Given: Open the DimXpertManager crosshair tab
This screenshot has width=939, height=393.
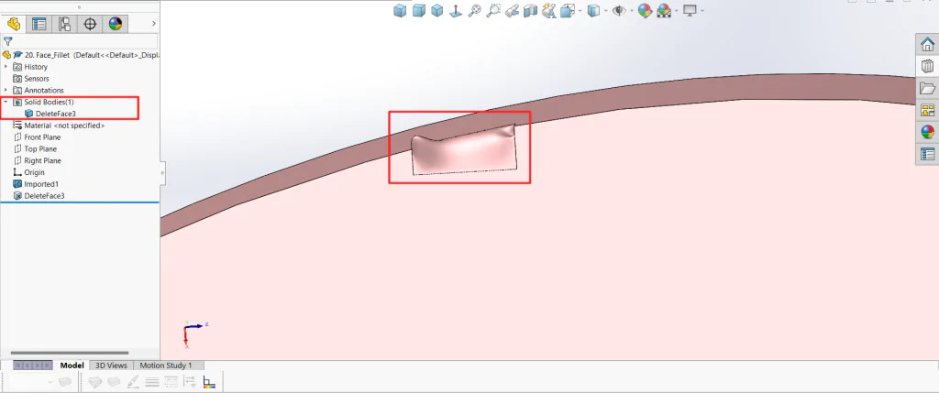Looking at the screenshot, I should point(90,24).
